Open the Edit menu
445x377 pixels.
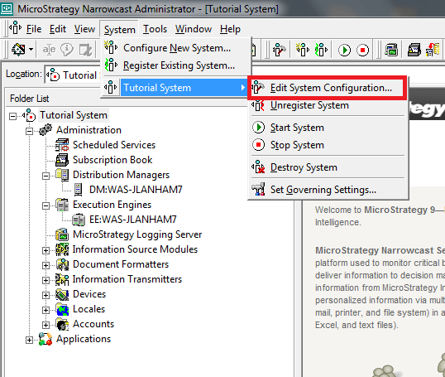point(58,29)
